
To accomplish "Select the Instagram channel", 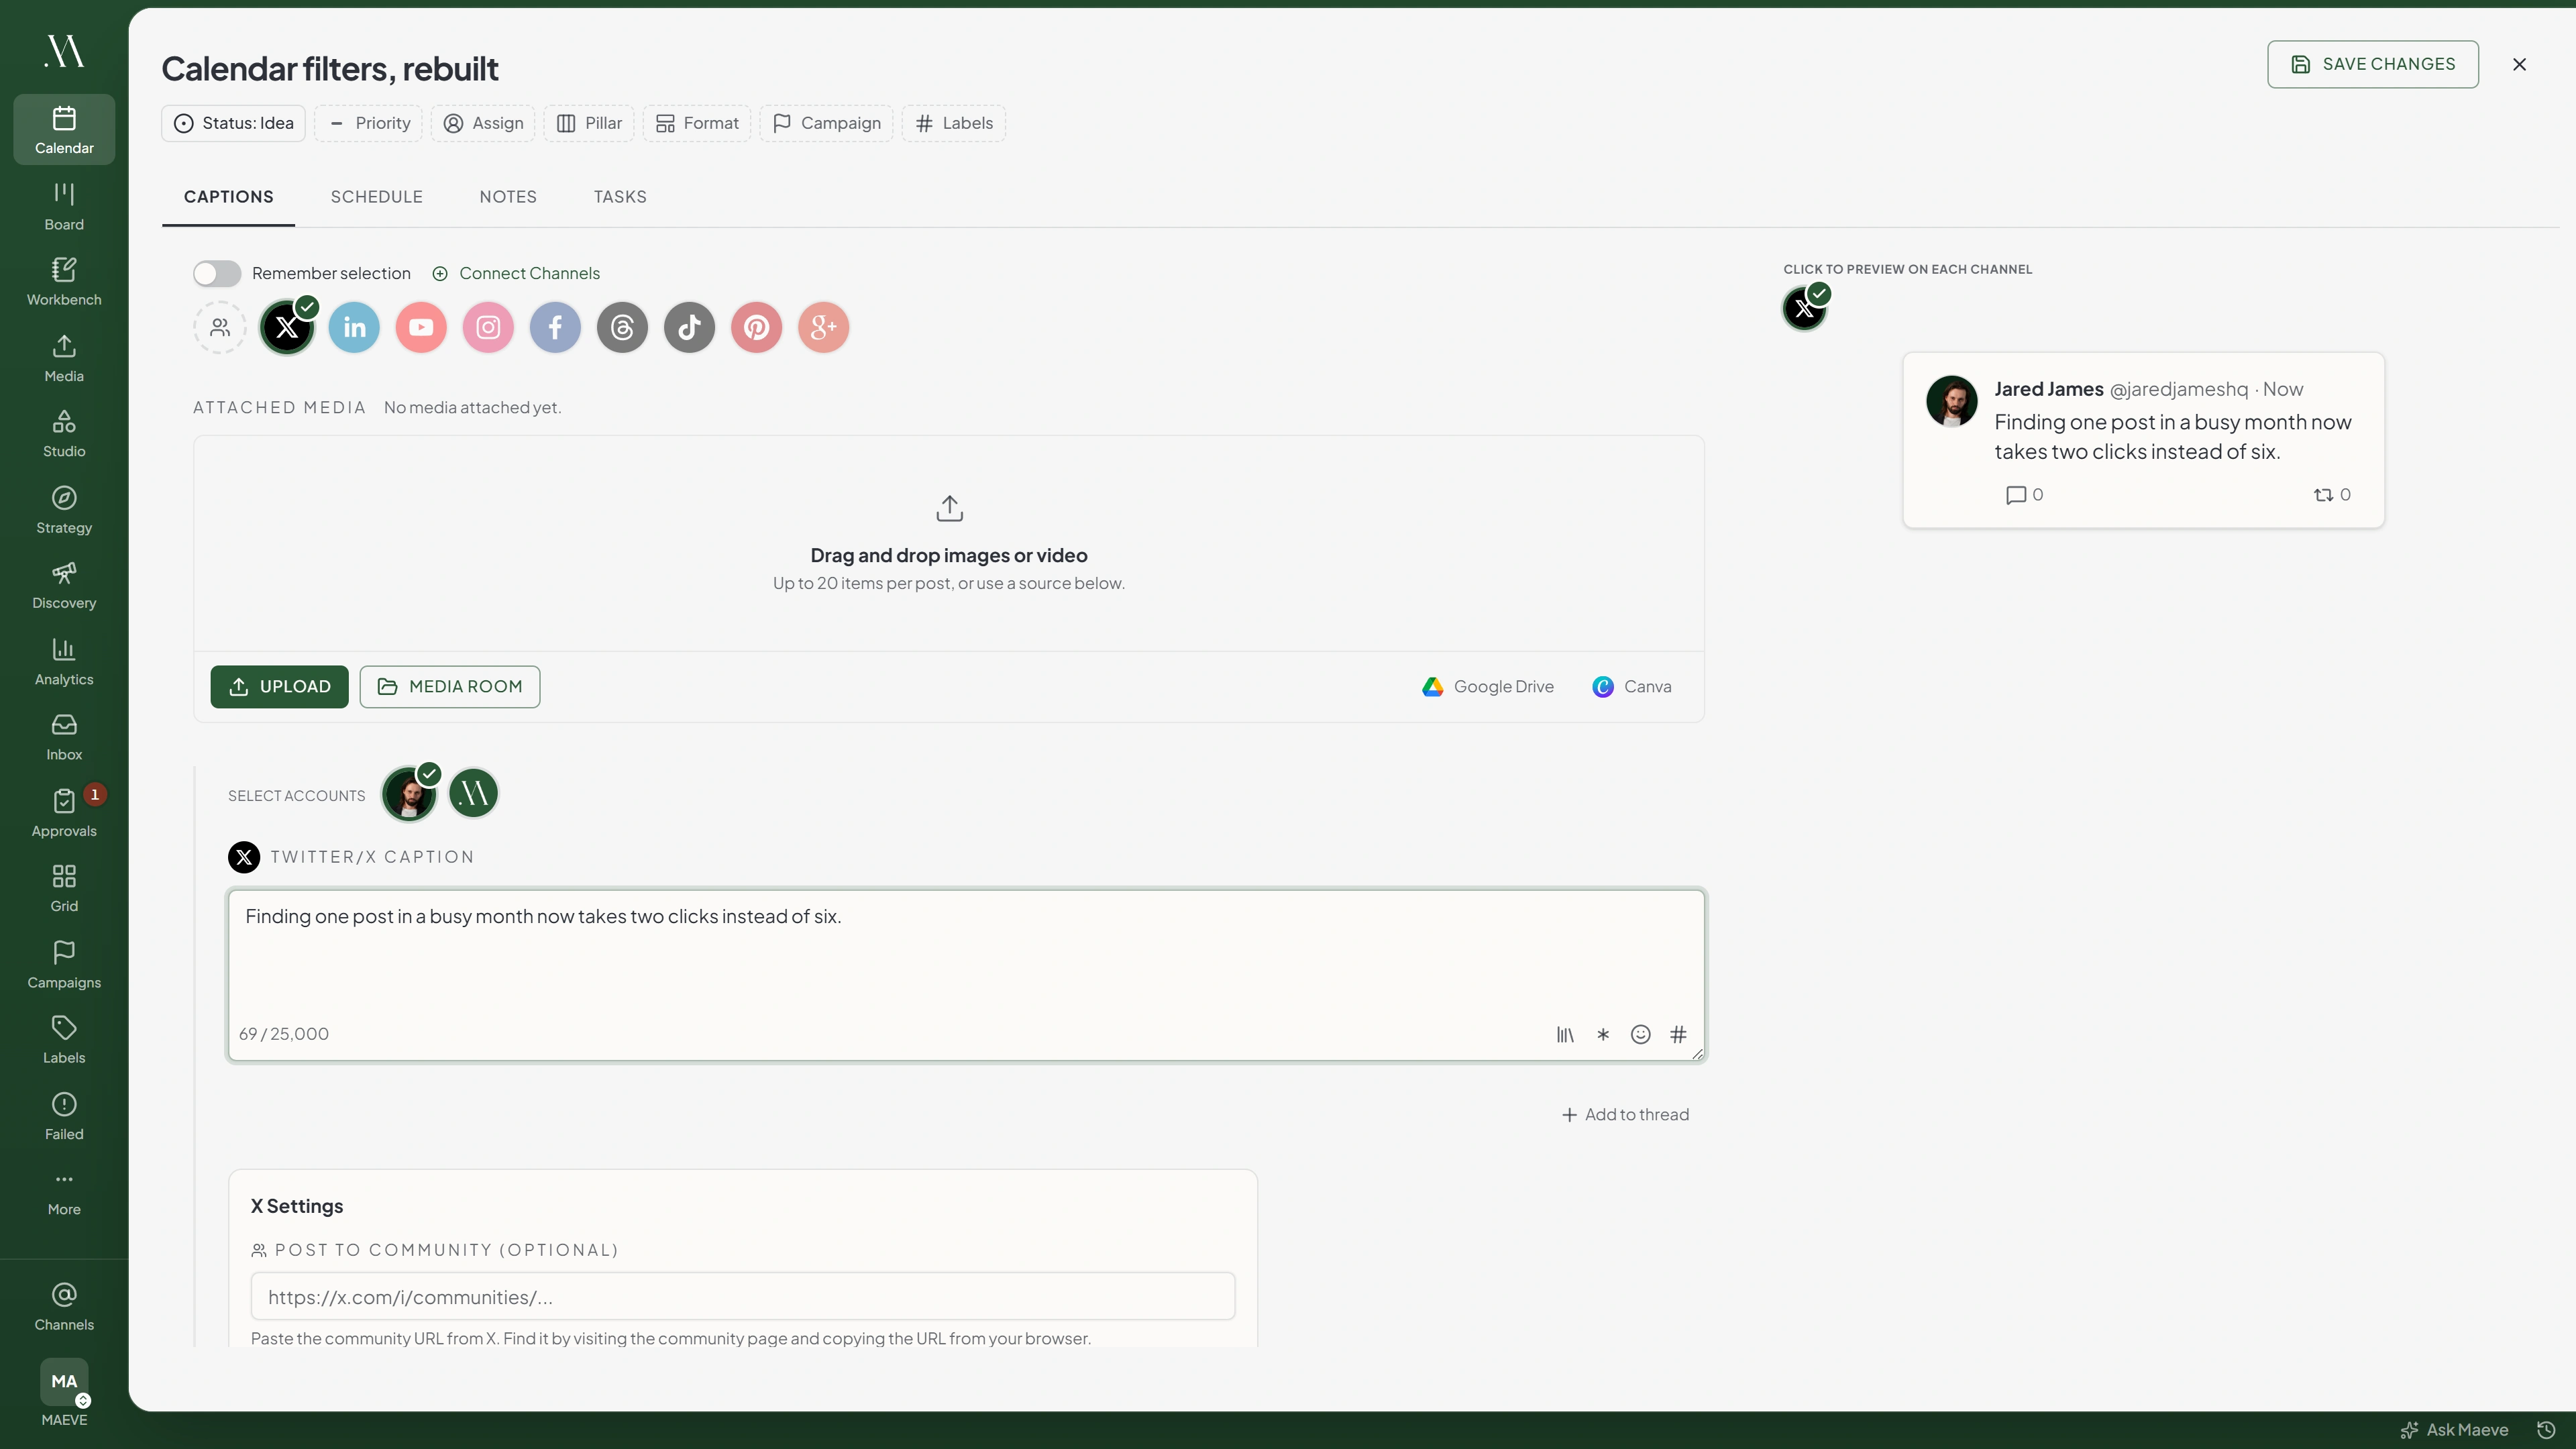I will pyautogui.click(x=488, y=327).
